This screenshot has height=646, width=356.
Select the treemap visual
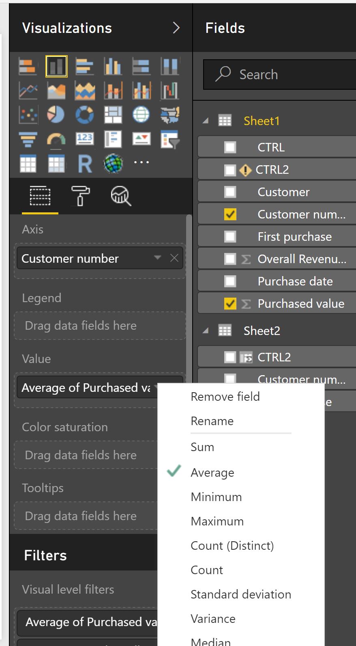tap(113, 115)
